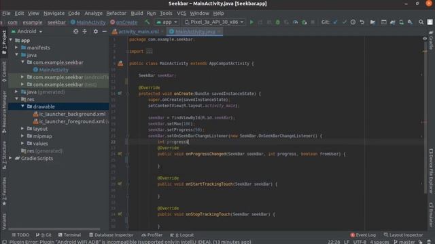Click the master git branch in status bar

(x=404, y=241)
